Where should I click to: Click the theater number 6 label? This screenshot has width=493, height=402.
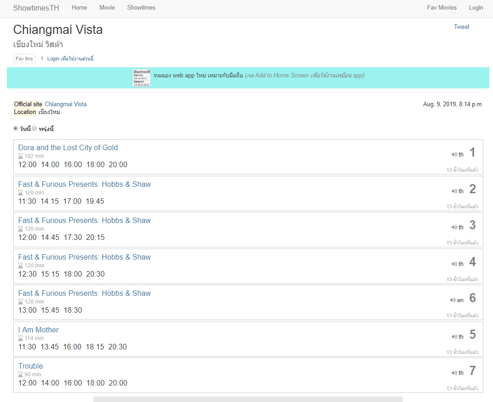[472, 298]
